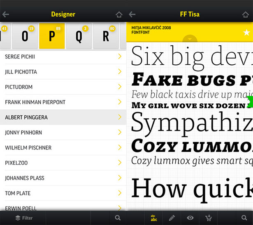Select the letter O tab
Screen dimensions: 253x225
25,36
